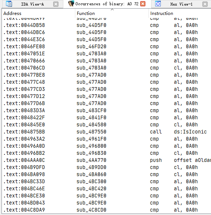
Task: Select row .text:00483D3A
Action: point(106,111)
